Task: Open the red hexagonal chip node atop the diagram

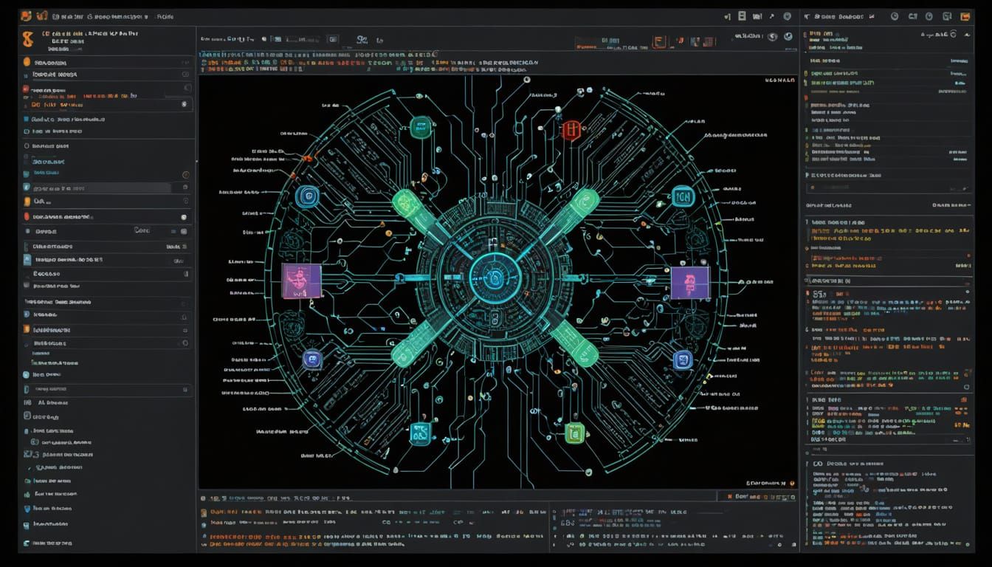Action: click(570, 128)
